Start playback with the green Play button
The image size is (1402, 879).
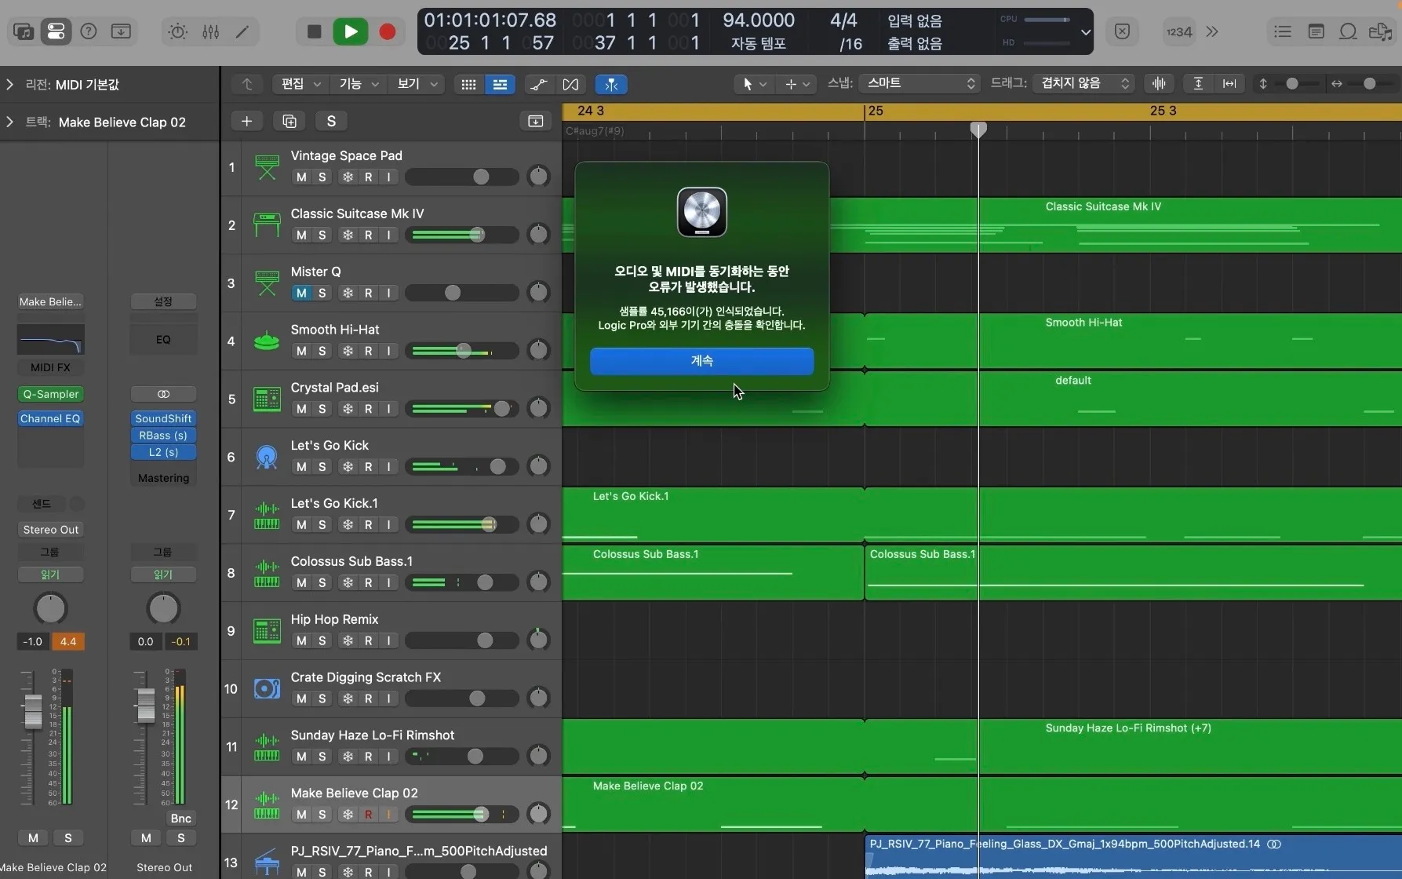coord(351,31)
